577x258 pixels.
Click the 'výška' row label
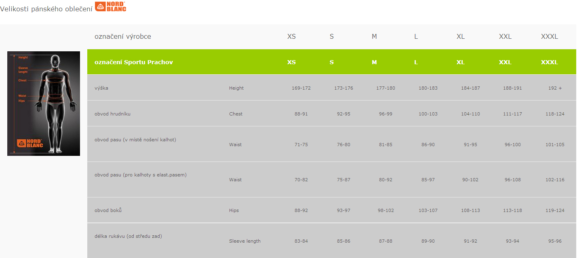coord(101,88)
